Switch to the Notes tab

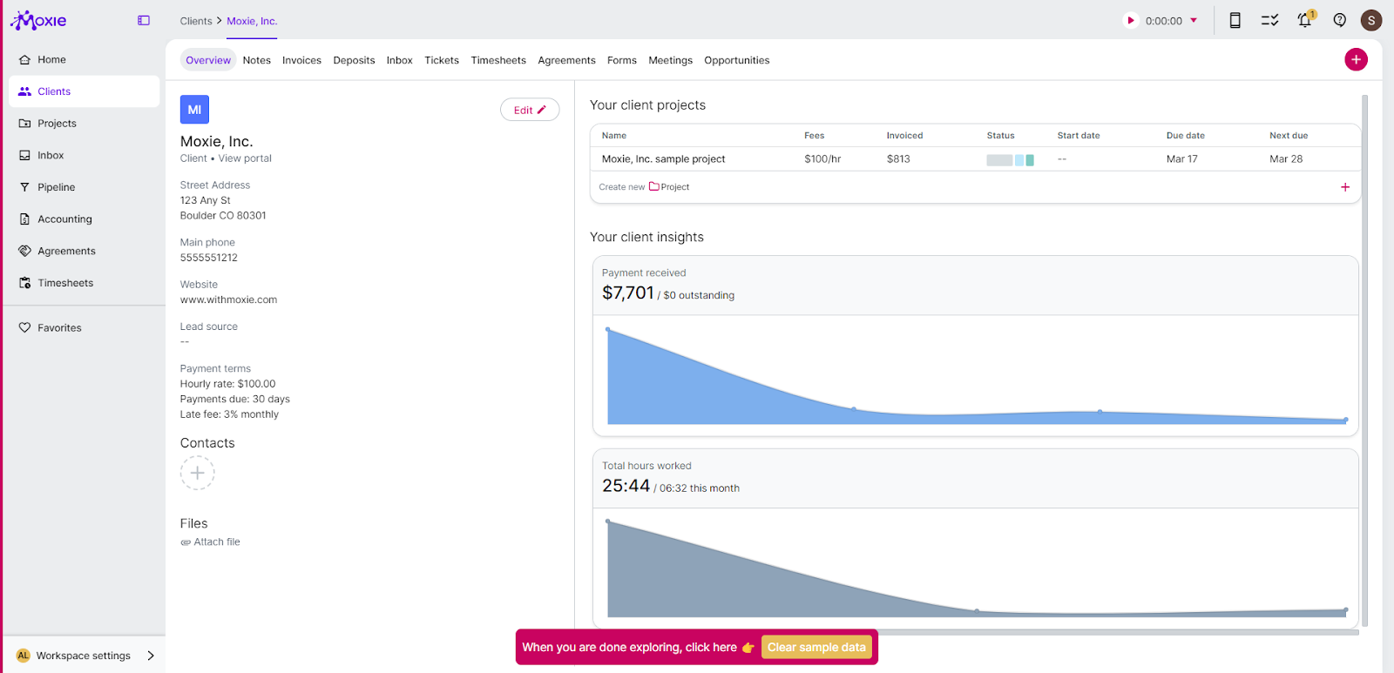257,60
